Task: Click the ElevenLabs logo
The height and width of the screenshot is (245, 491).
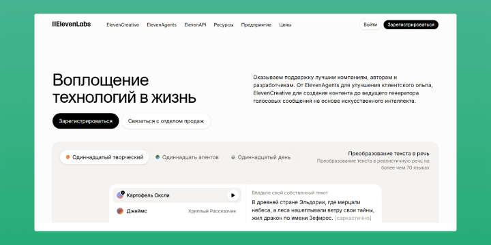Action: (x=72, y=24)
